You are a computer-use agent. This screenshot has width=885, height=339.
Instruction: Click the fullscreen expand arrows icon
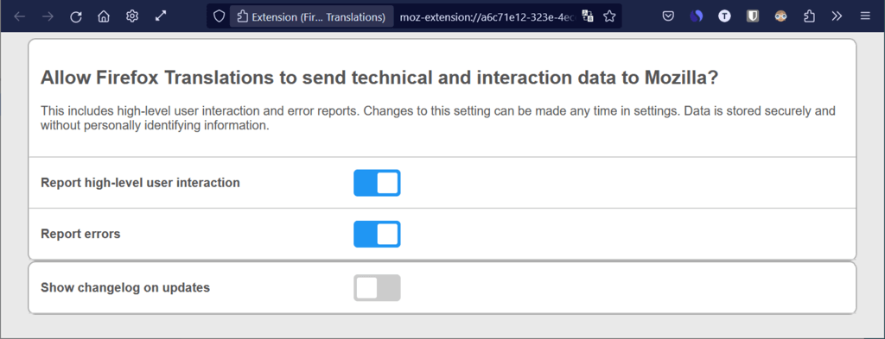(x=161, y=16)
